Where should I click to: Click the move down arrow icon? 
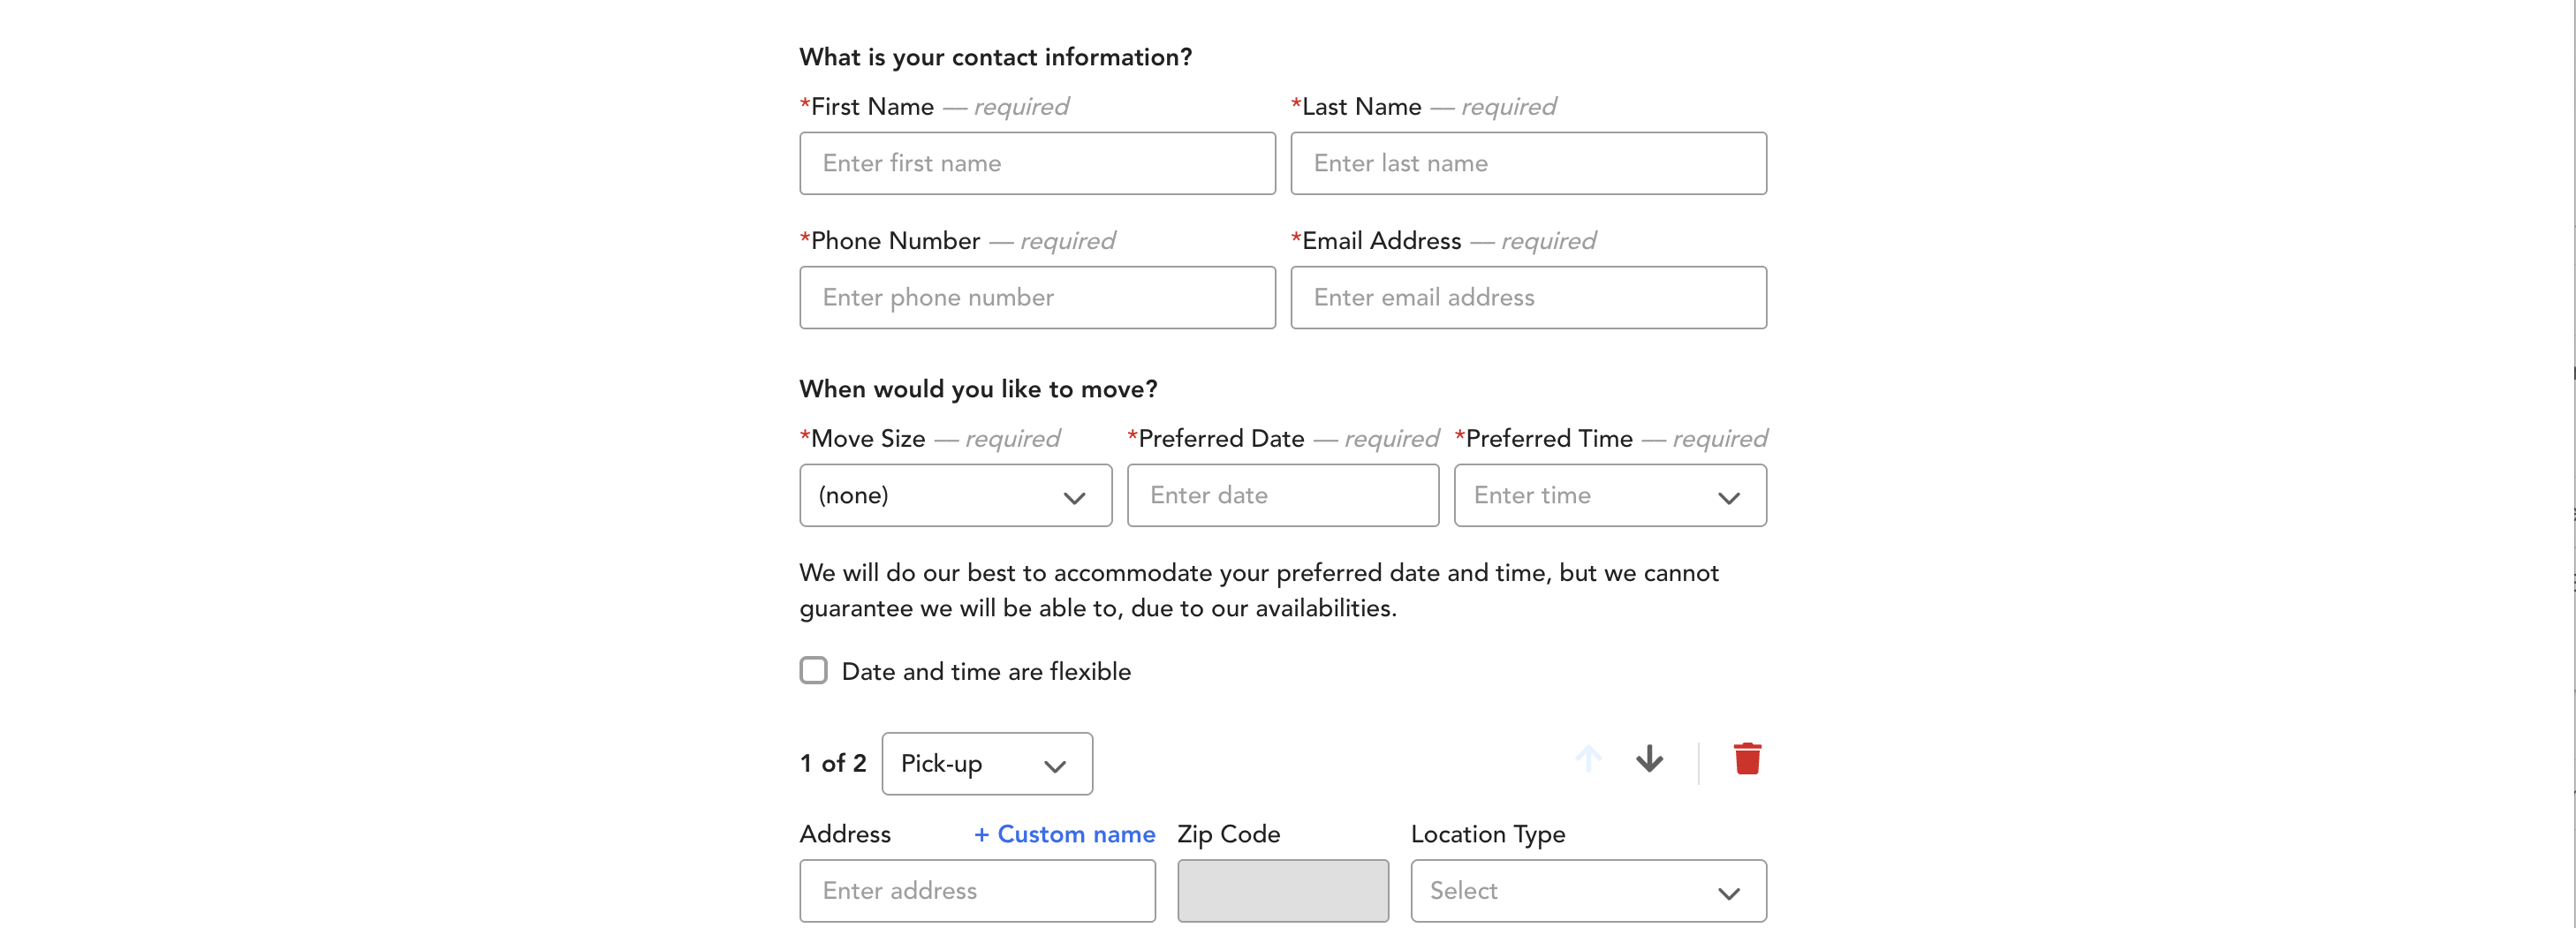point(1649,760)
